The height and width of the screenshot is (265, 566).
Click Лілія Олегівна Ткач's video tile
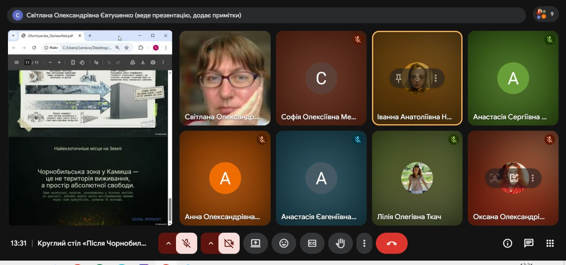417,178
